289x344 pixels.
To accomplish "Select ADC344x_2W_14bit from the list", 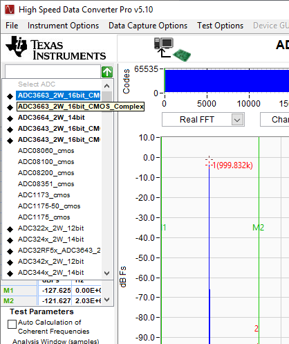I will [51, 273].
